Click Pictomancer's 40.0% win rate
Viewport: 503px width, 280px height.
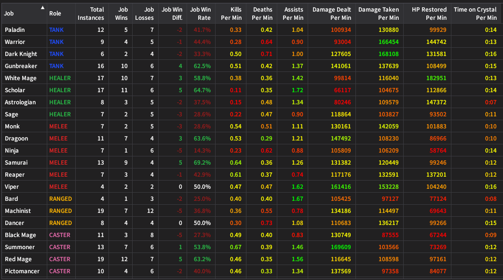pos(202,271)
